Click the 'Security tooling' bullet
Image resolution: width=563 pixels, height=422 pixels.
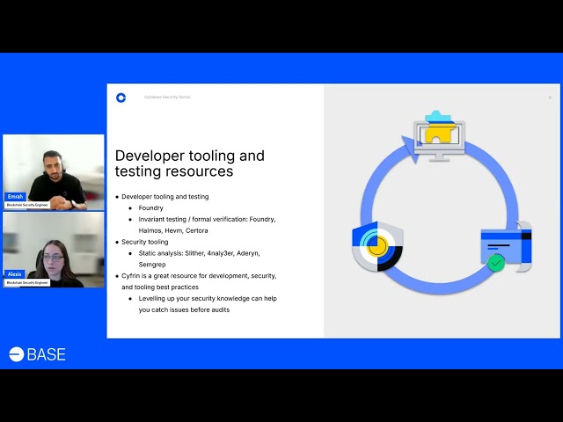pos(144,242)
